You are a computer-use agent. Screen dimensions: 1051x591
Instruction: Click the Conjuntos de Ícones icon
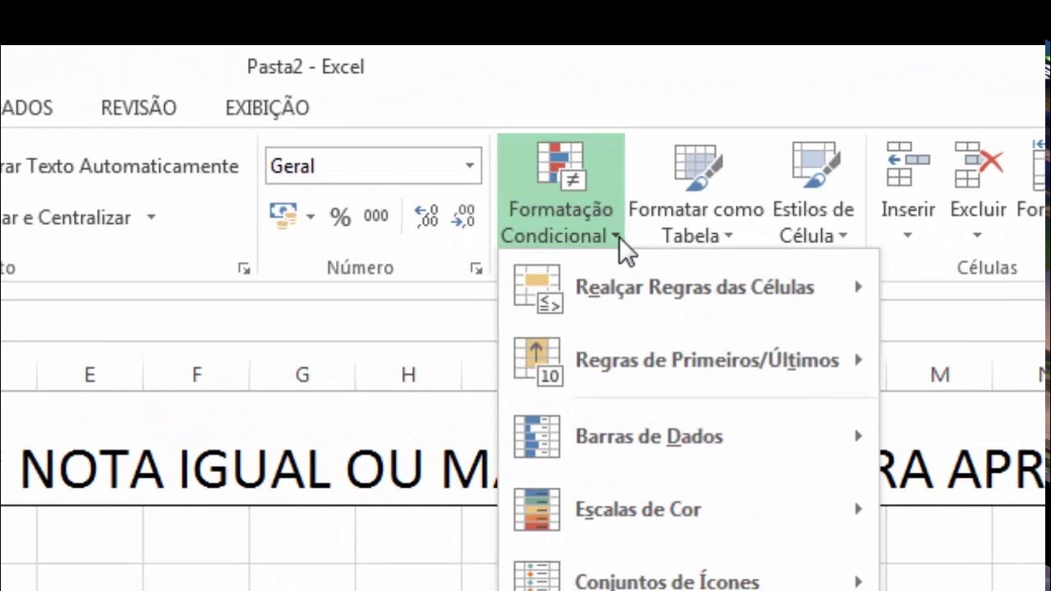[537, 576]
